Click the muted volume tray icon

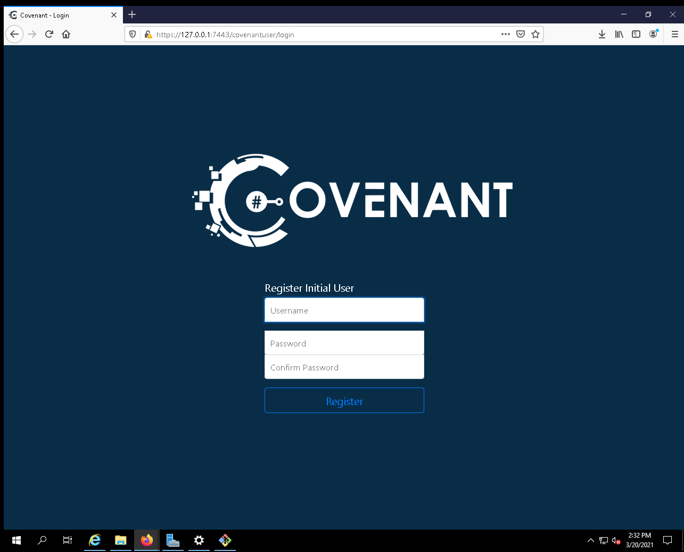(x=616, y=540)
